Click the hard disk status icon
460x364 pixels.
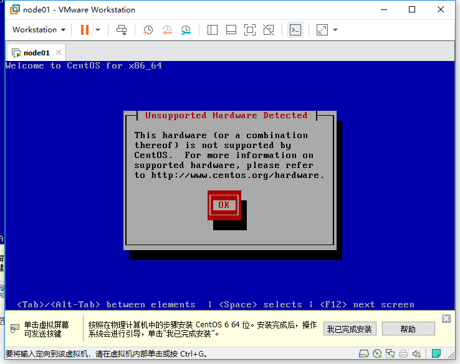click(x=364, y=354)
